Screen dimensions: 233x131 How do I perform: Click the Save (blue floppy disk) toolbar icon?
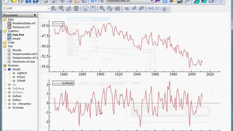click(x=28, y=1)
